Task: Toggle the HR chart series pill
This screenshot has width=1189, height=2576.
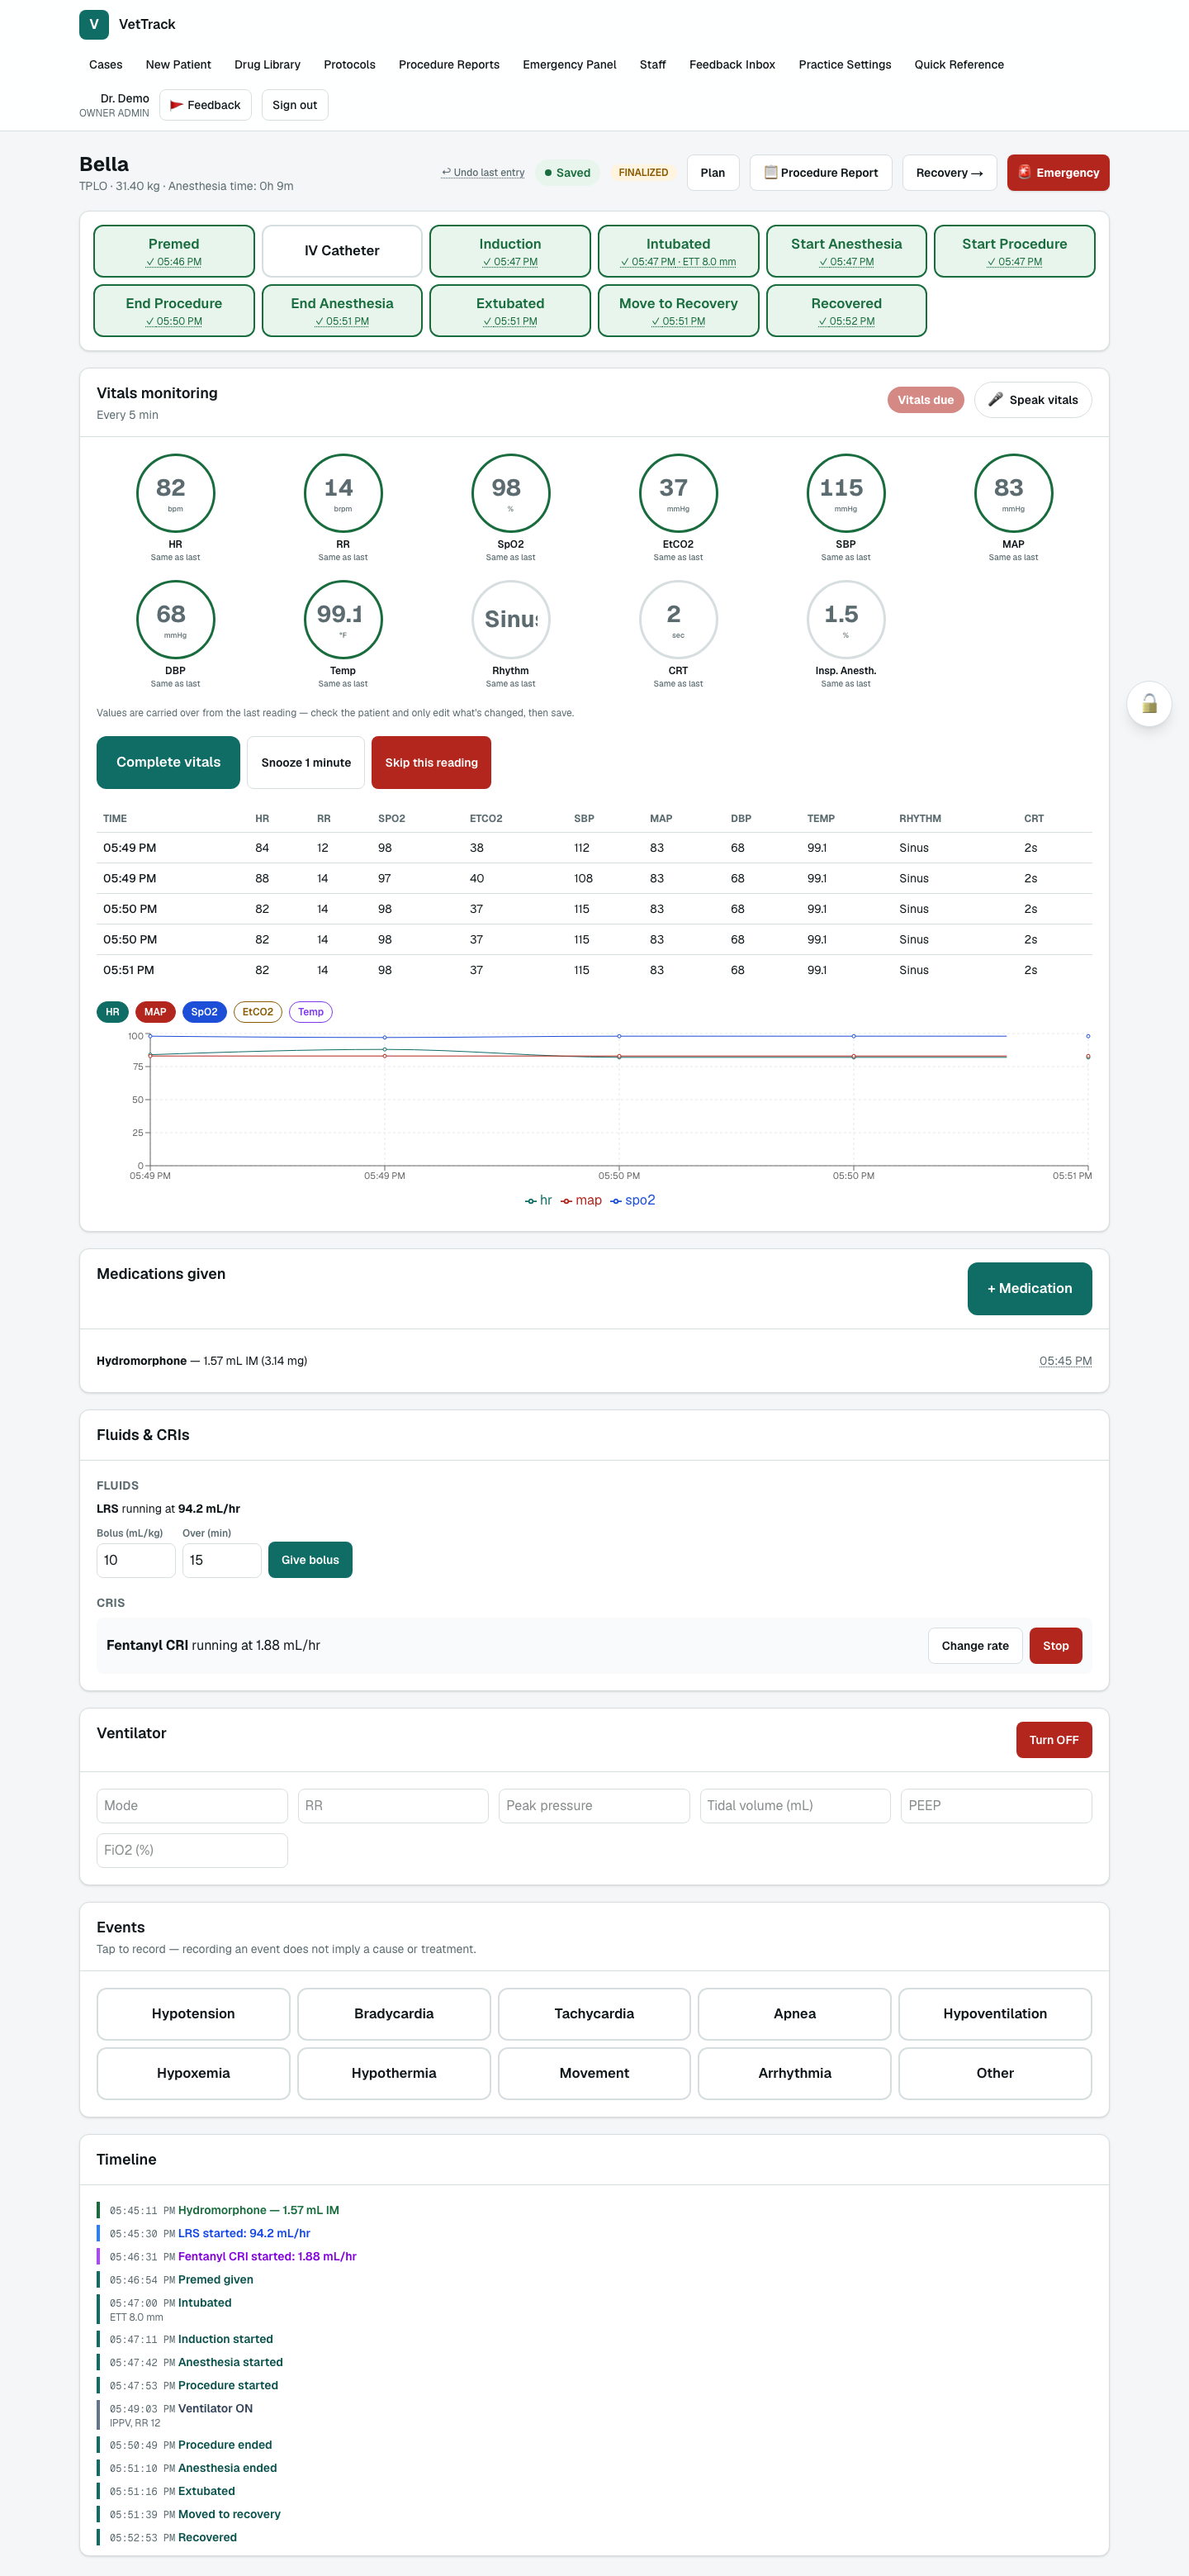Action: coord(112,1012)
